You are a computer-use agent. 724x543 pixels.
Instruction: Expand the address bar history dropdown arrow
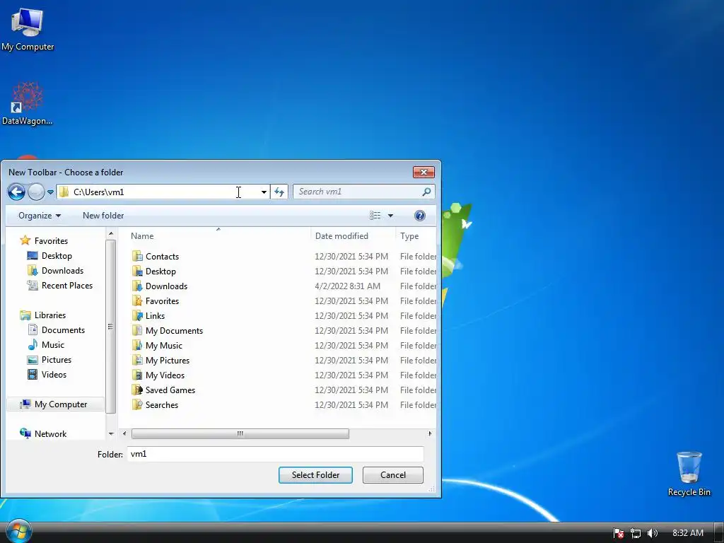pos(264,192)
